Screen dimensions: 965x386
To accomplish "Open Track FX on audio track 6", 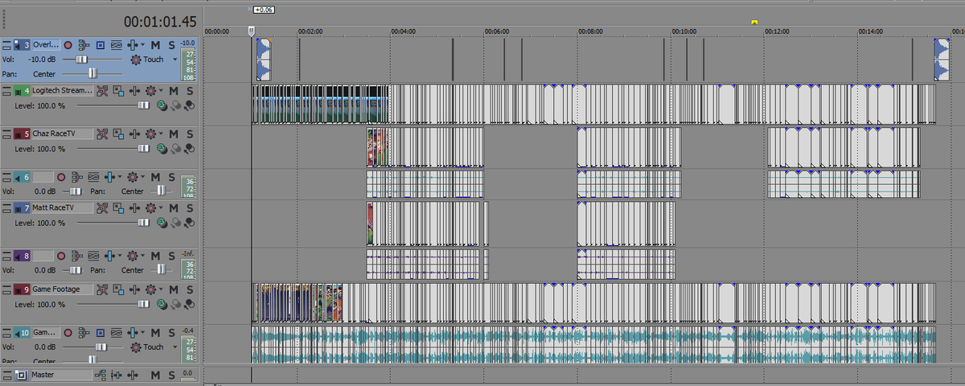I will [110, 177].
